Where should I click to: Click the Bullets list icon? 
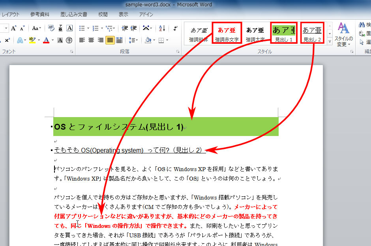[x=82, y=28]
